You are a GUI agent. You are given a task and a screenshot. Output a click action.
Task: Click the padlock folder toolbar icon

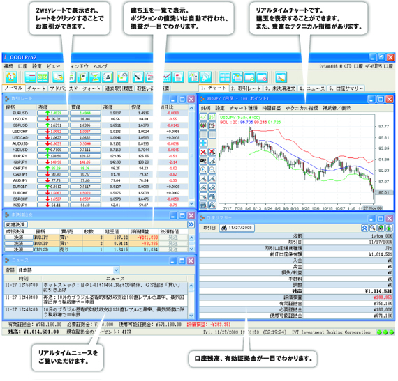point(123,77)
